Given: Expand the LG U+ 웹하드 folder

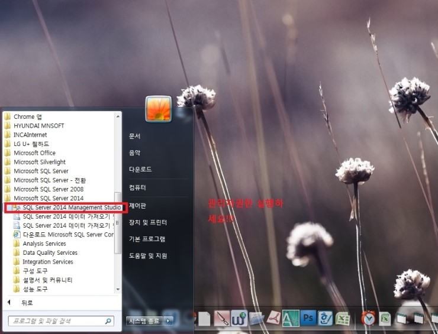Looking at the screenshot, I should coord(27,144).
